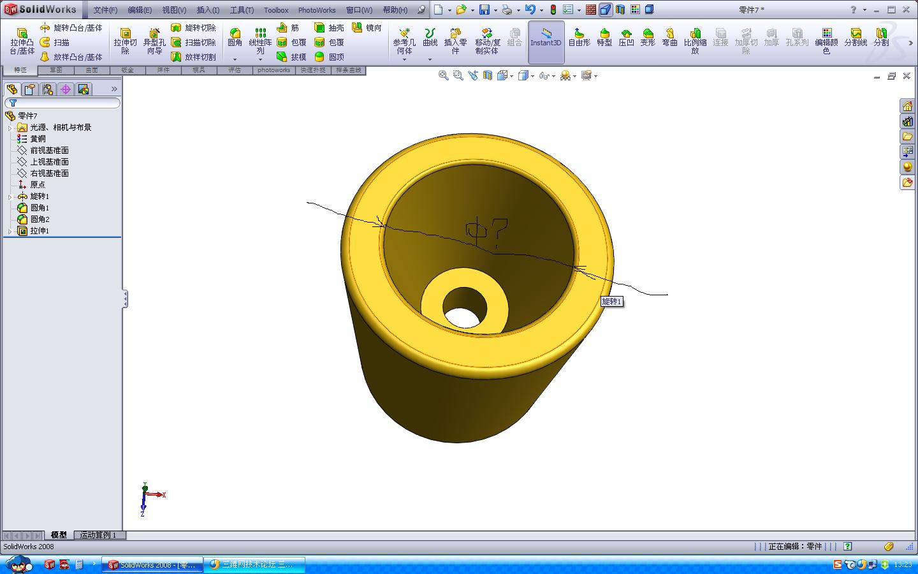This screenshot has width=918, height=574.
Task: Open the ConfigurationManager tab in the left panel
Action: tap(48, 89)
